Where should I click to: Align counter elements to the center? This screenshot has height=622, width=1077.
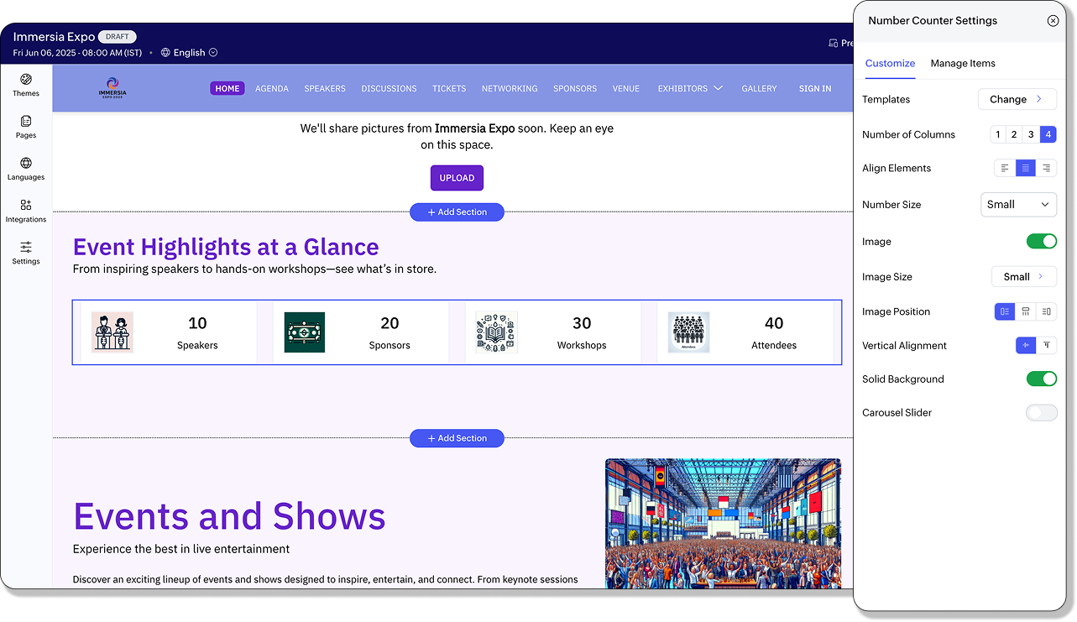(x=1026, y=169)
